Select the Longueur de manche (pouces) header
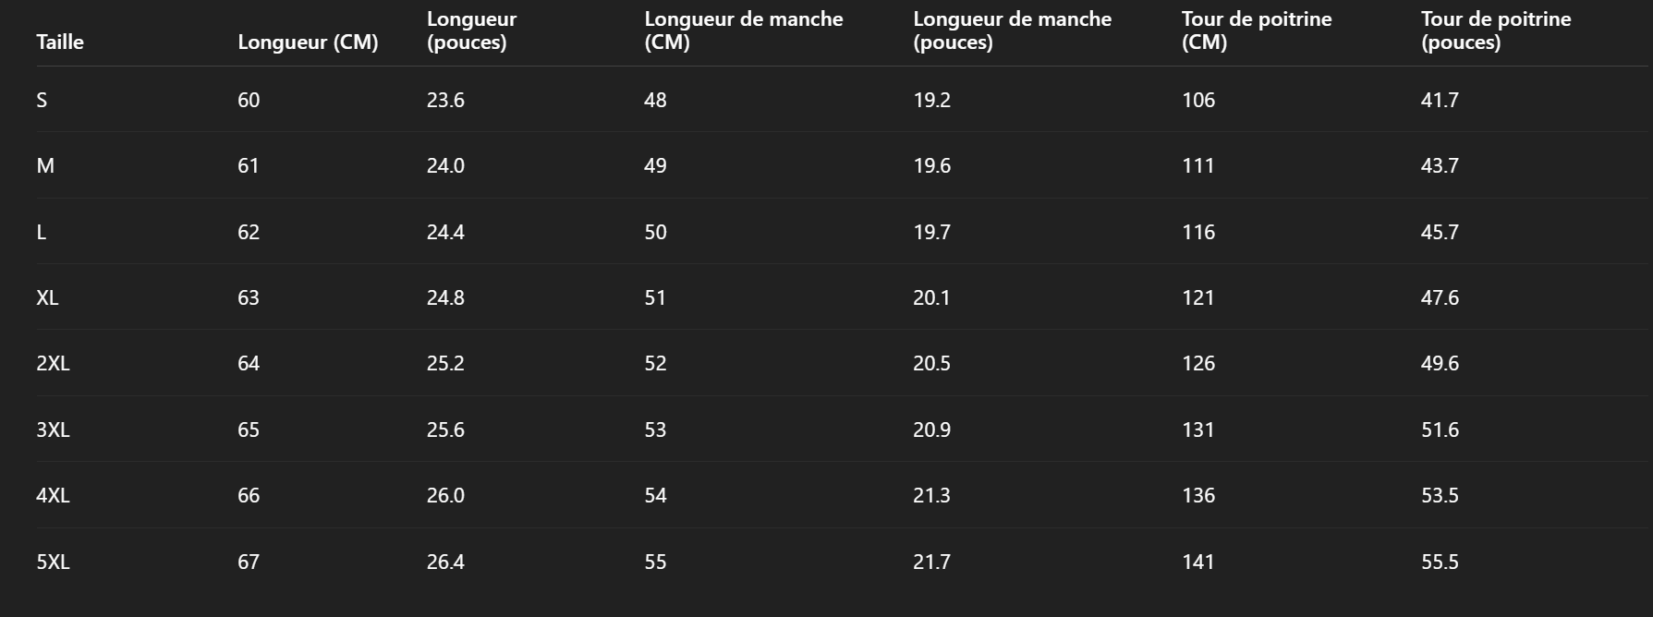This screenshot has height=617, width=1653. point(1012,30)
